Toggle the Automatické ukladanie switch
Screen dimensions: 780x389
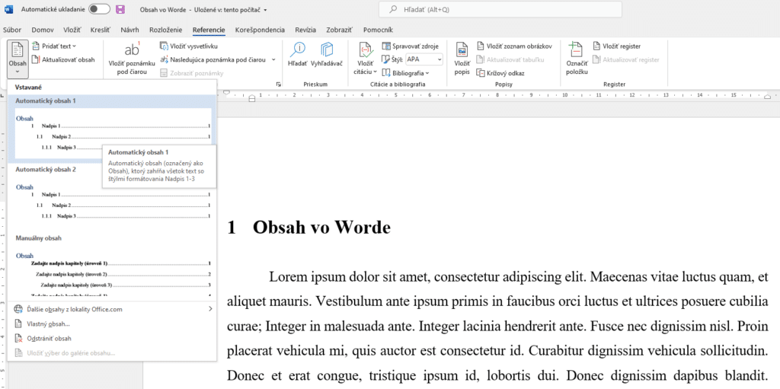100,9
